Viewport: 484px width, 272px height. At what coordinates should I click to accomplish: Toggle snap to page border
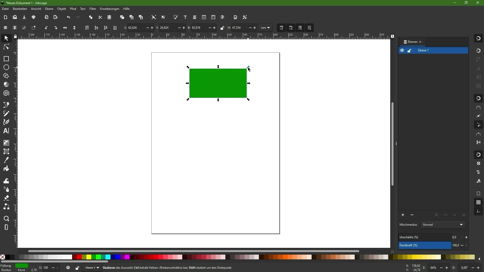pos(478,193)
